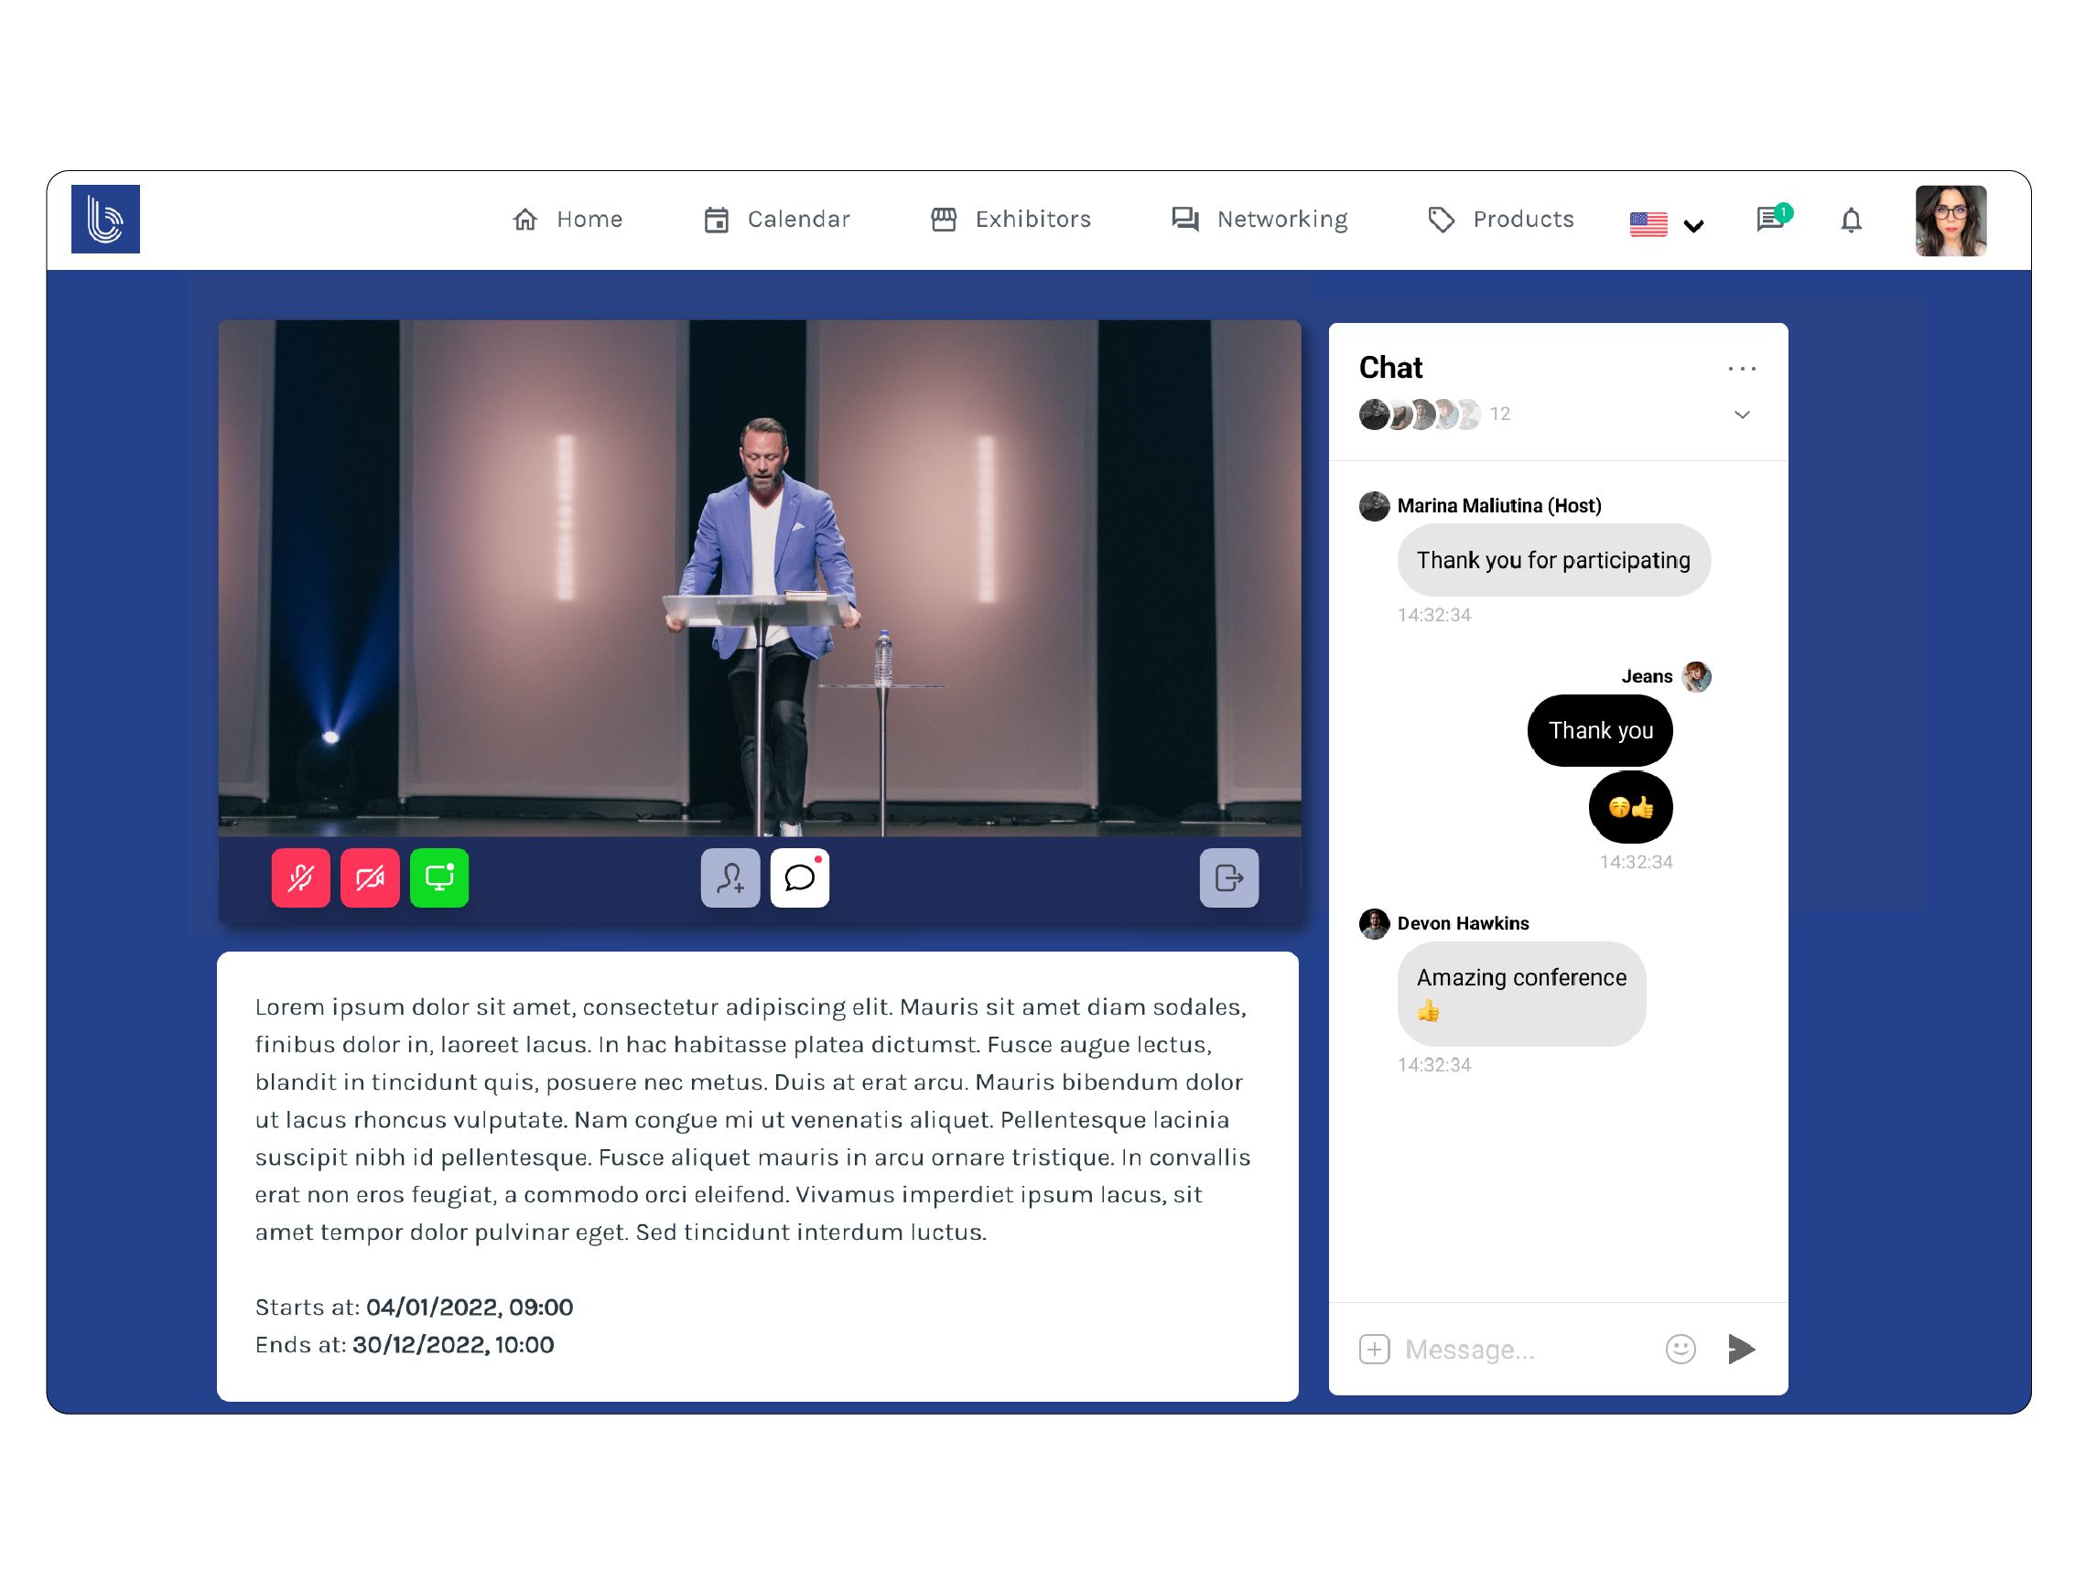Mute the microphone in the video controls
The image size is (2075, 1582).
click(x=299, y=877)
